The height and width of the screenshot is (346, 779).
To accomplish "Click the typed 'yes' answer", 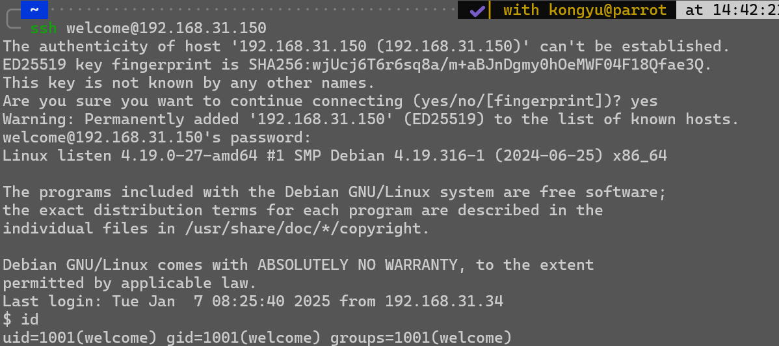I will click(x=644, y=101).
